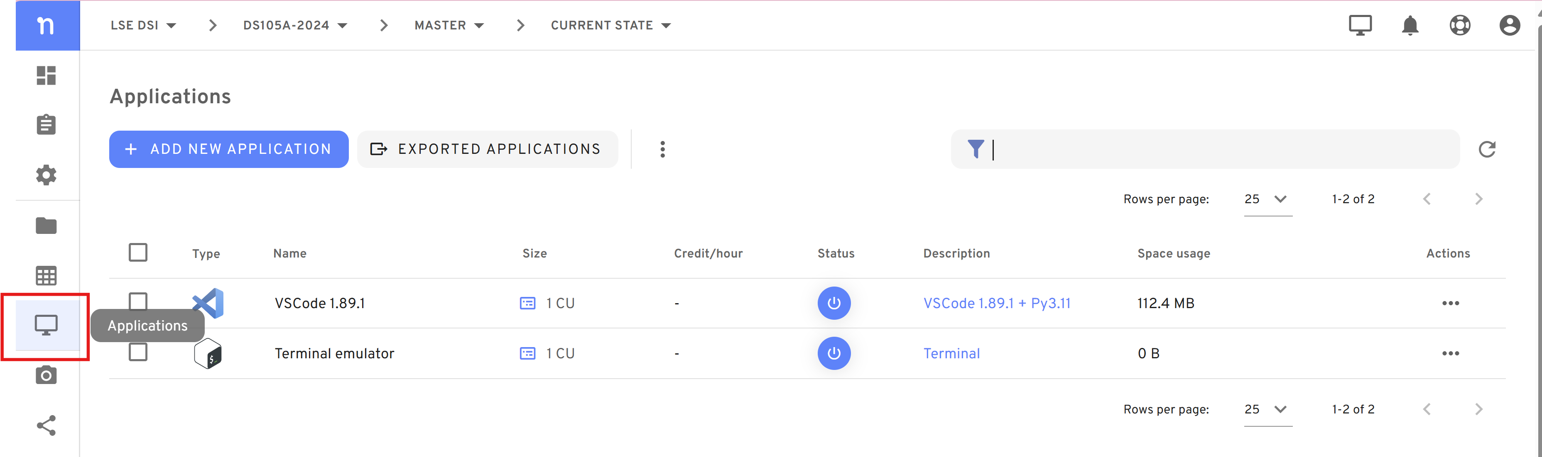The width and height of the screenshot is (1542, 457).
Task: Click the Distribution share icon in sidebar
Action: click(46, 425)
